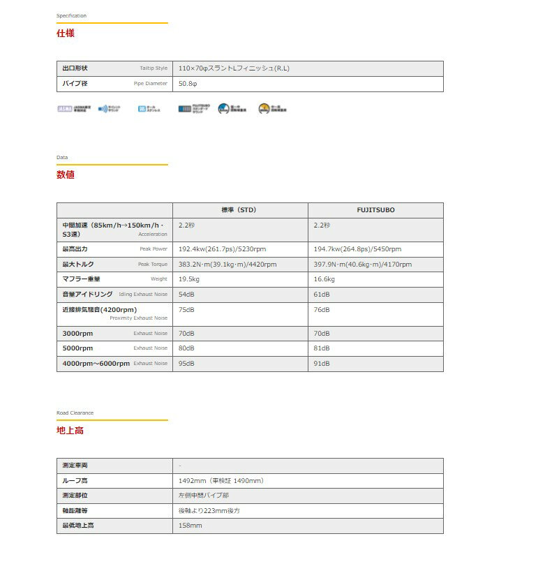Click the FUJITSUBO standard sound icon
545x564 pixels.
(x=183, y=109)
